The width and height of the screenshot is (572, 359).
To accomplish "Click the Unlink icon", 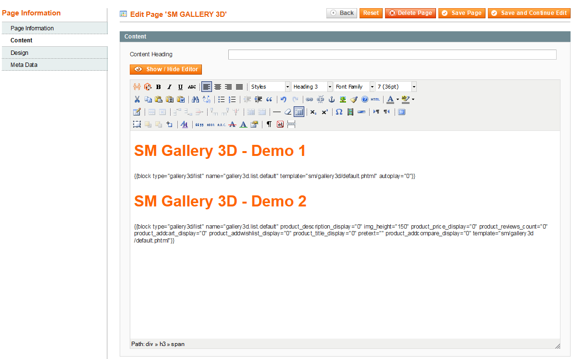I will click(x=321, y=99).
